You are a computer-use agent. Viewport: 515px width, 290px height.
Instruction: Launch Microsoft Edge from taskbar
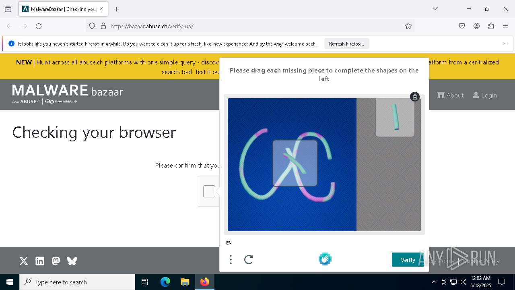(x=165, y=282)
